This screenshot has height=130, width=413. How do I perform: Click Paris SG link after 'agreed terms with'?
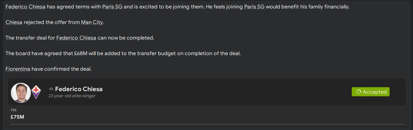point(112,7)
